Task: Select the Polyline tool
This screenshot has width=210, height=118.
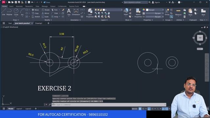Action: tap(9, 12)
